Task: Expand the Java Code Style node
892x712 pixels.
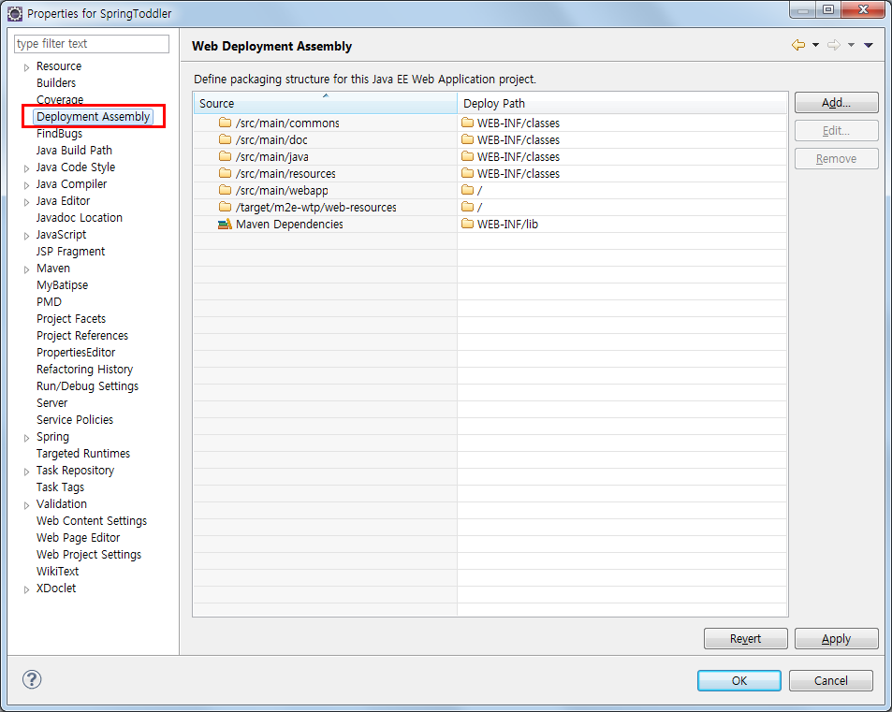Action: tap(26, 168)
